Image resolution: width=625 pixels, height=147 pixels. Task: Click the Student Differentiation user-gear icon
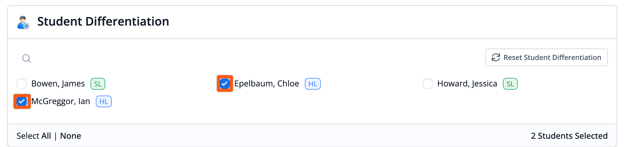pyautogui.click(x=23, y=22)
